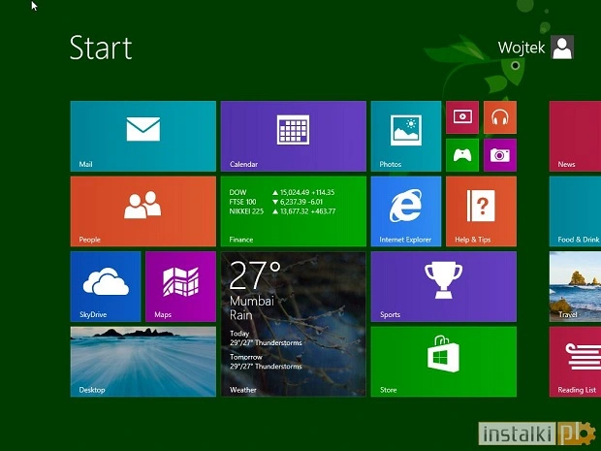
Task: Open the Food & Drink tile
Action: (x=575, y=211)
